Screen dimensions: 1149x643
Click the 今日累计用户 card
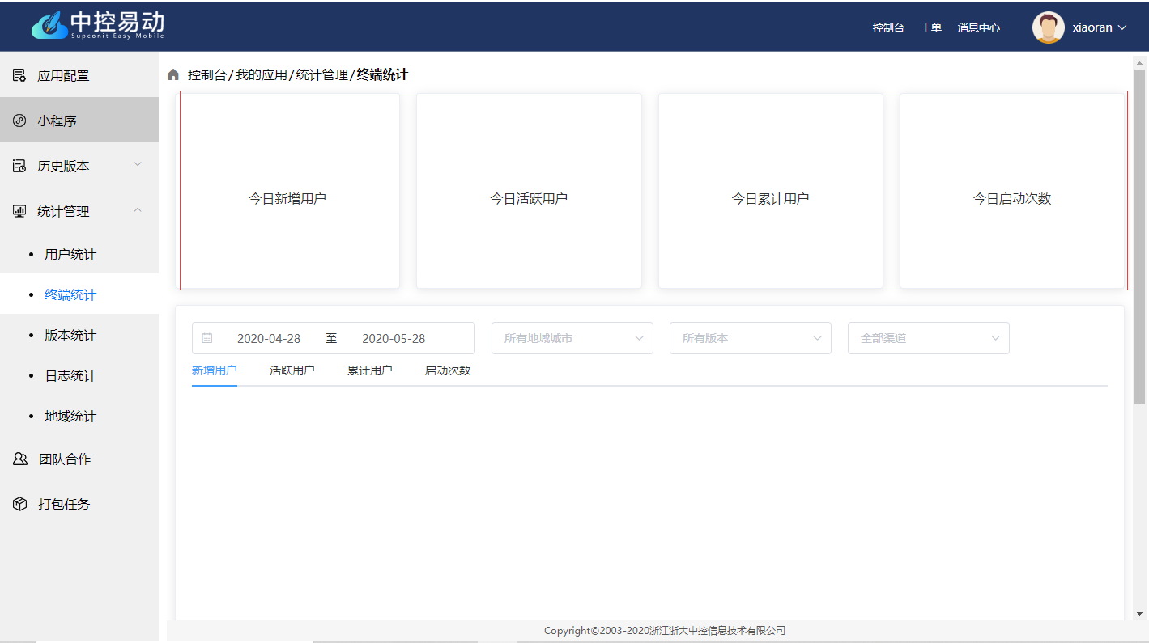[x=771, y=191]
